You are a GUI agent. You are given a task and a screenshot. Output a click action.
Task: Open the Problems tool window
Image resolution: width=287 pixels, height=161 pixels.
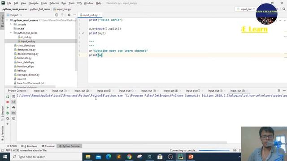(x=29, y=146)
